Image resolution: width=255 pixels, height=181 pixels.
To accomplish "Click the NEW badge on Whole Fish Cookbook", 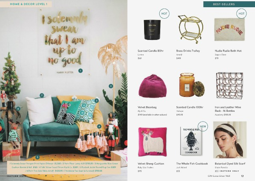I will (203, 126).
